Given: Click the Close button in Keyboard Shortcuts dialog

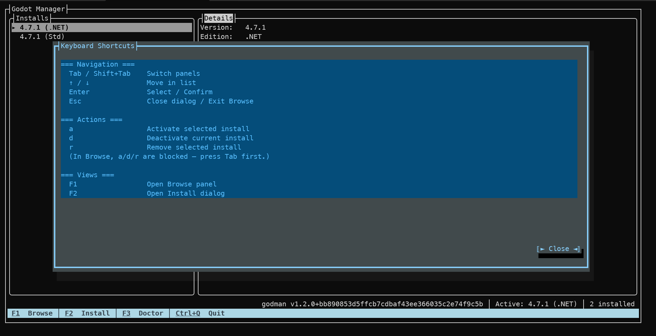Looking at the screenshot, I should coord(558,249).
